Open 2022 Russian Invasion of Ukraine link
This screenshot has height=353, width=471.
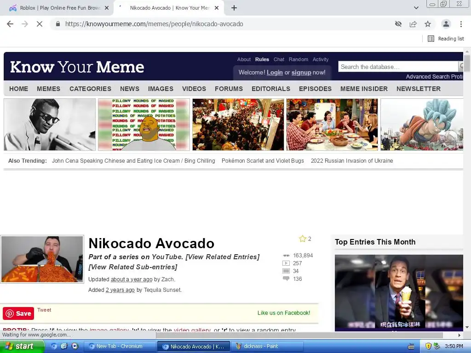(352, 160)
